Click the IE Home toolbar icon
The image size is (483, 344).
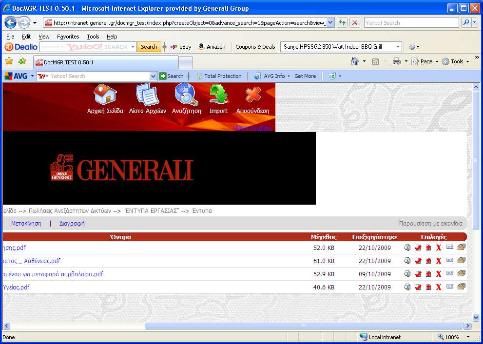[x=354, y=61]
